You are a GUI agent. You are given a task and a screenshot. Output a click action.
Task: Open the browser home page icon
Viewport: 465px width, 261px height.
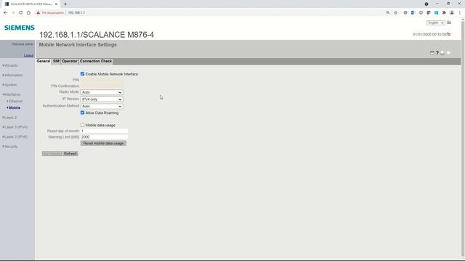click(28, 13)
